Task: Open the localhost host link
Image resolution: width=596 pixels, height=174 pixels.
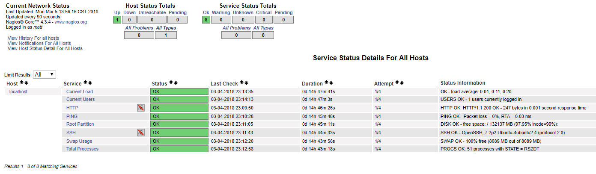Action: coord(18,91)
